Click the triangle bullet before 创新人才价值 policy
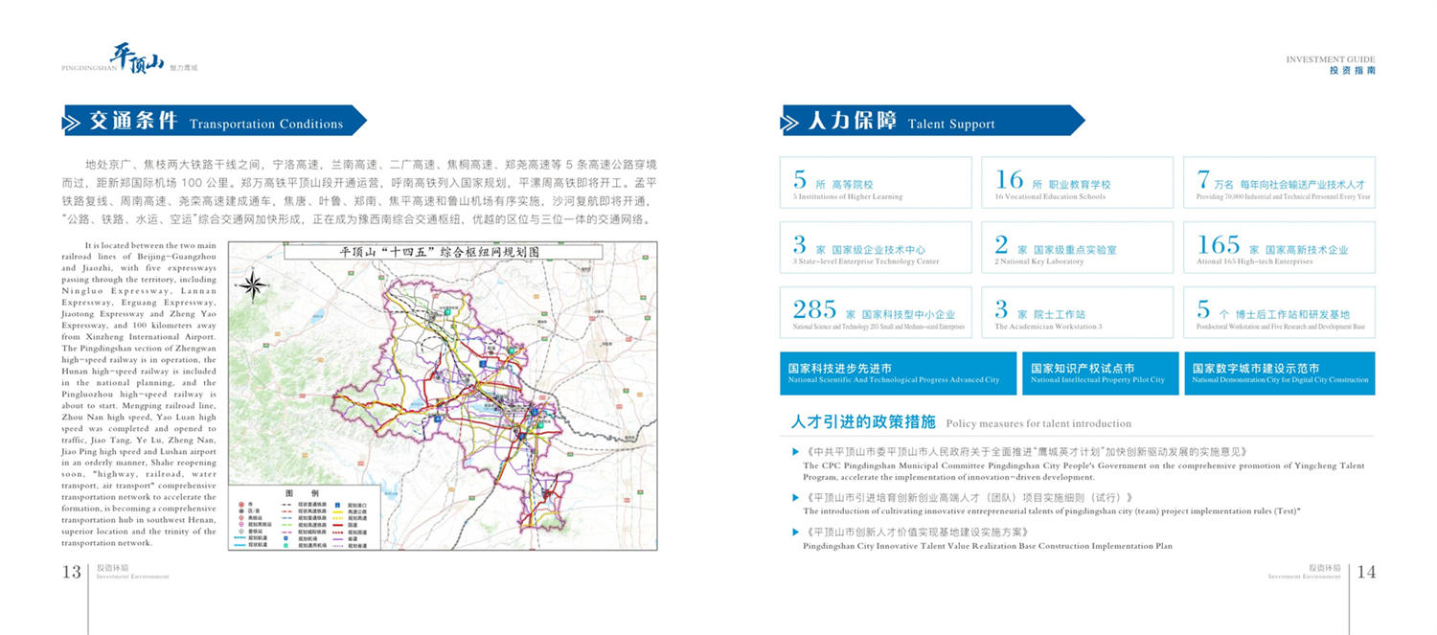 coord(795,532)
